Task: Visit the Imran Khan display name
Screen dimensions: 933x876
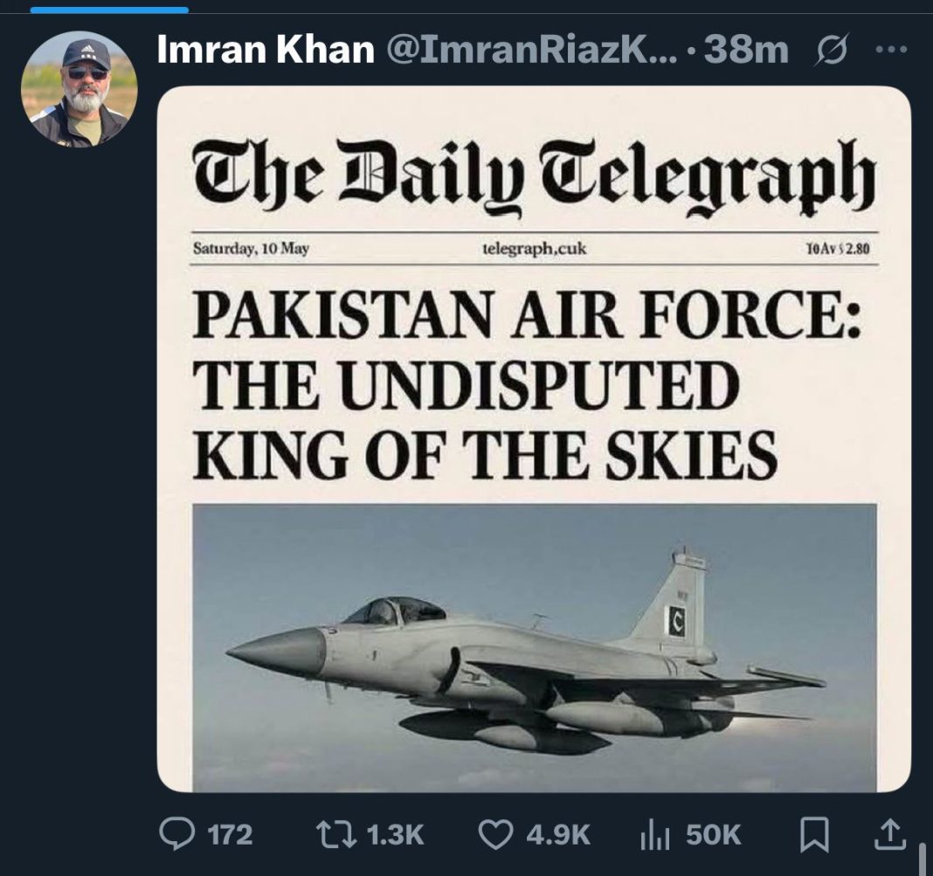Action: [266, 50]
